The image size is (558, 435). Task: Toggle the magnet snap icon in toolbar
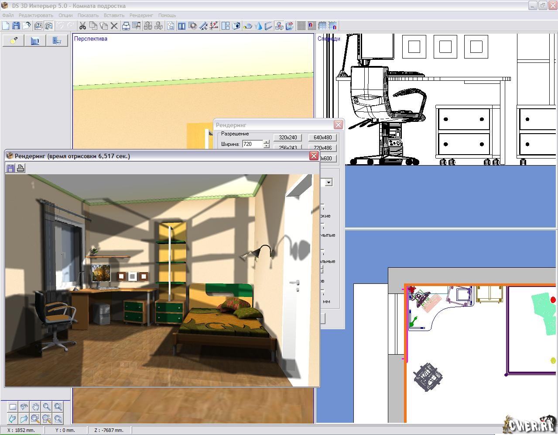tap(312, 26)
